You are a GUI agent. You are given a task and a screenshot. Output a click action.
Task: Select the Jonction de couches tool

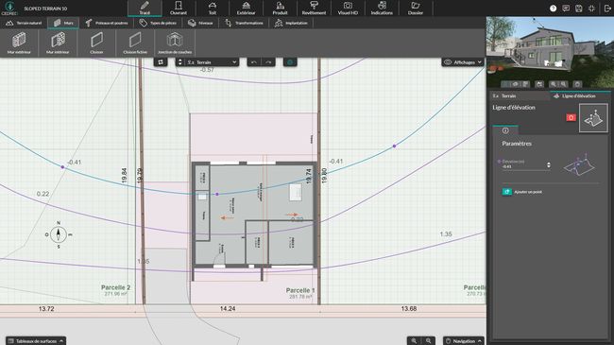pyautogui.click(x=175, y=43)
